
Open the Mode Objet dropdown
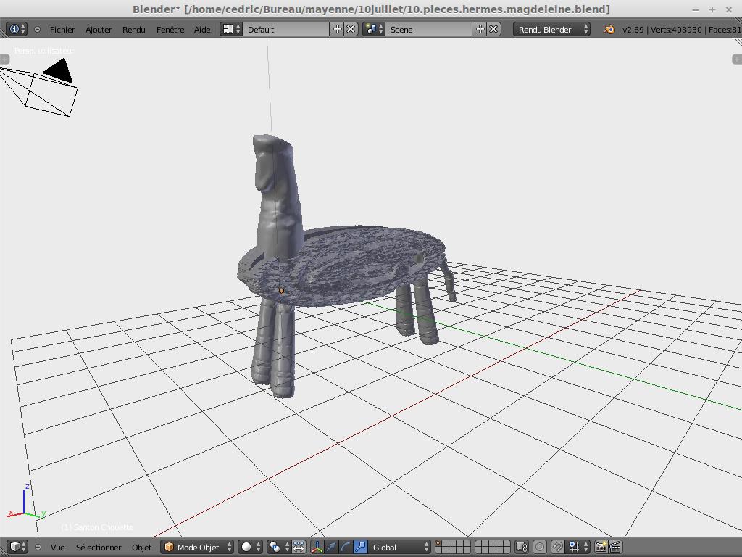pyautogui.click(x=198, y=547)
